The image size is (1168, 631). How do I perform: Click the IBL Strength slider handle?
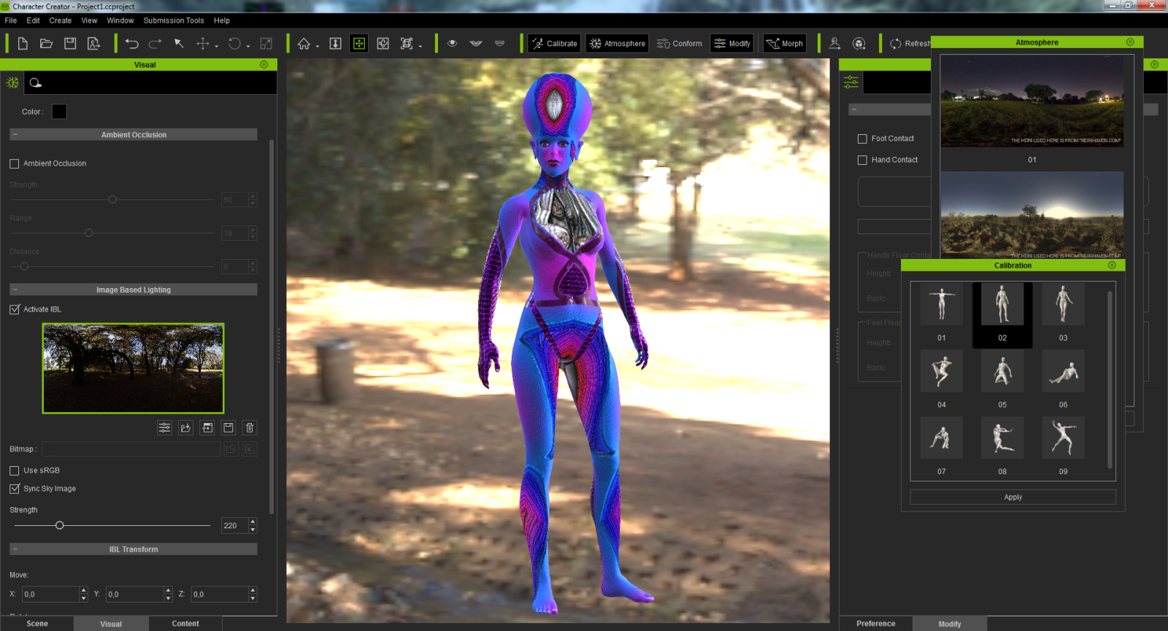point(60,525)
